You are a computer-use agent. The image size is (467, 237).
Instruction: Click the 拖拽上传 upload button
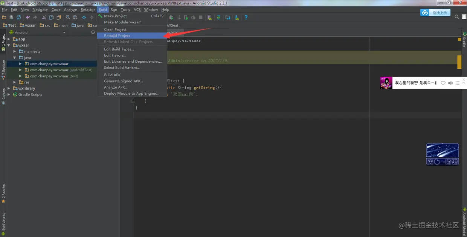(435, 12)
